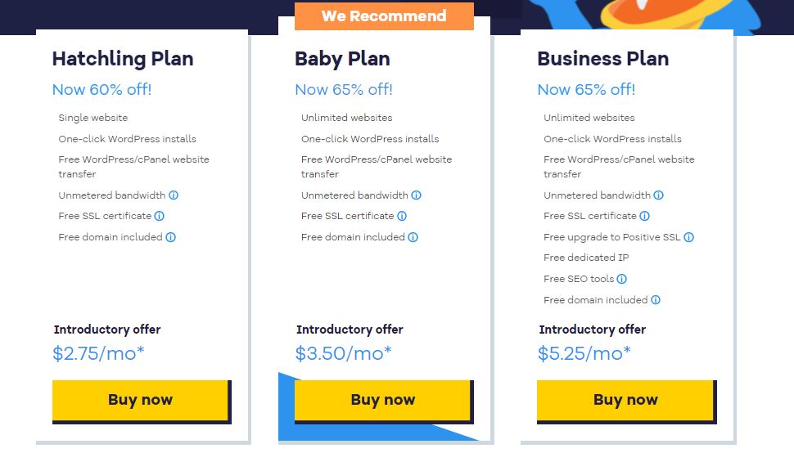The width and height of the screenshot is (794, 462).
Task: Click the Hatchling Plan heading
Action: click(x=123, y=59)
